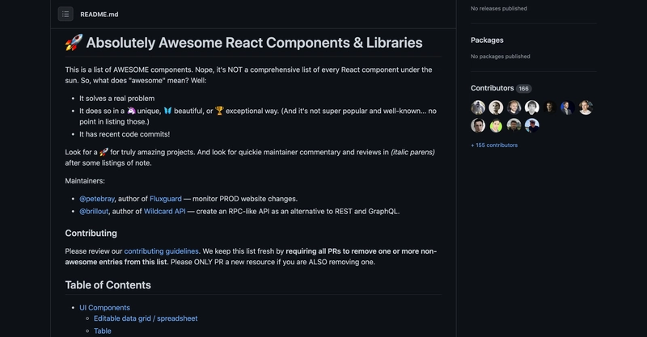
Task: Click the rocket emoji in the main title
Action: [x=74, y=43]
